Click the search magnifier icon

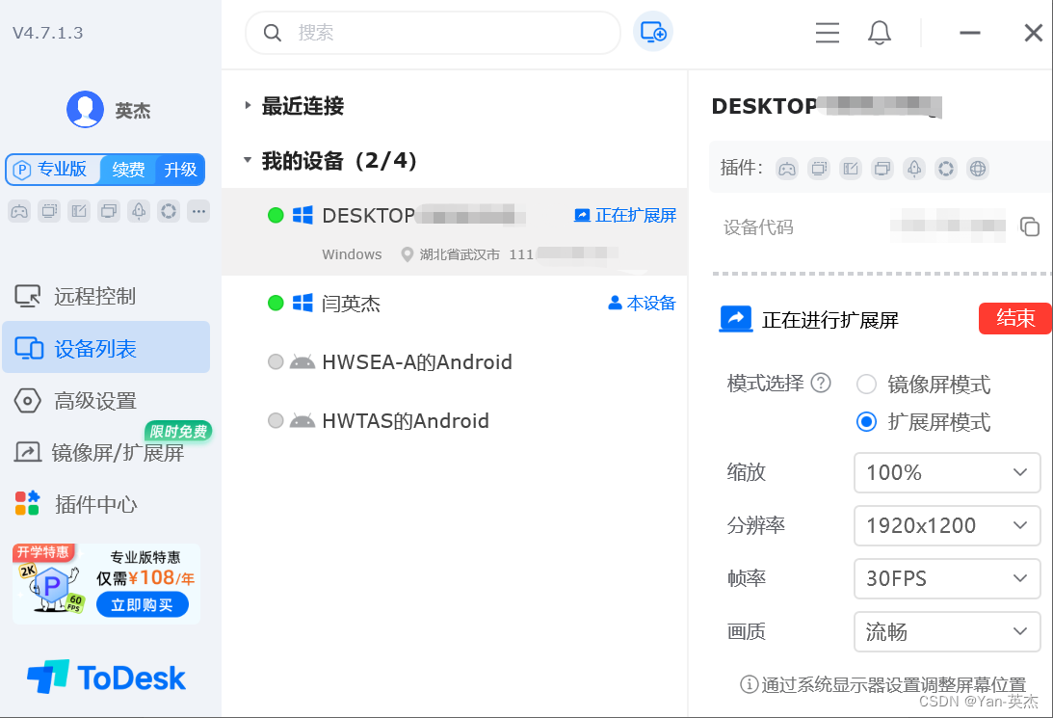(272, 32)
